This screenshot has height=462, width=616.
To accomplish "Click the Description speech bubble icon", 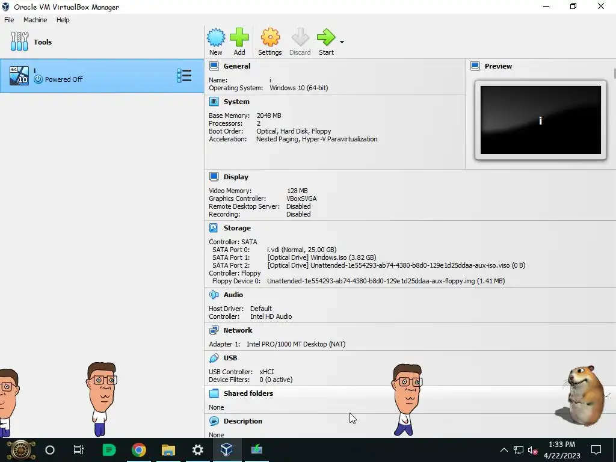I will (x=214, y=421).
